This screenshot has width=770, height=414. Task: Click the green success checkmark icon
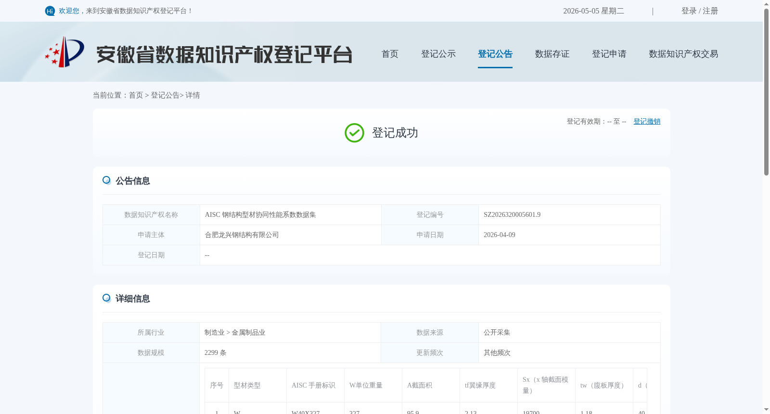[x=354, y=133]
